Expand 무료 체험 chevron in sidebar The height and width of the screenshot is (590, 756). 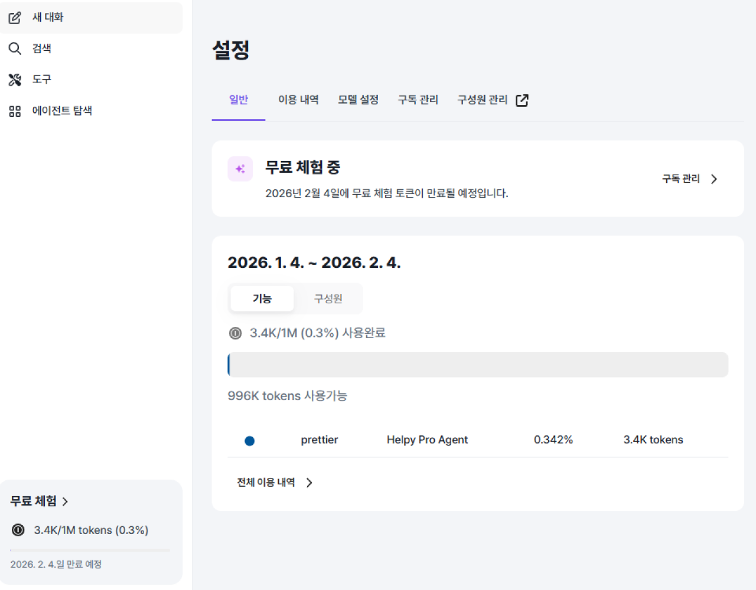(65, 501)
